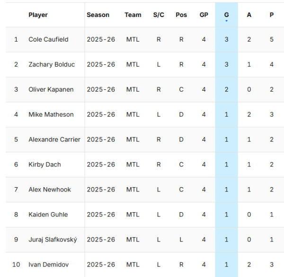Screen dimensions: 284x277
Task: Click Alexandre Carrier's name
Action: [54, 139]
